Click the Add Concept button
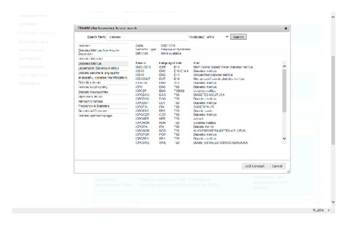The height and width of the screenshot is (225, 347). [x=254, y=166]
